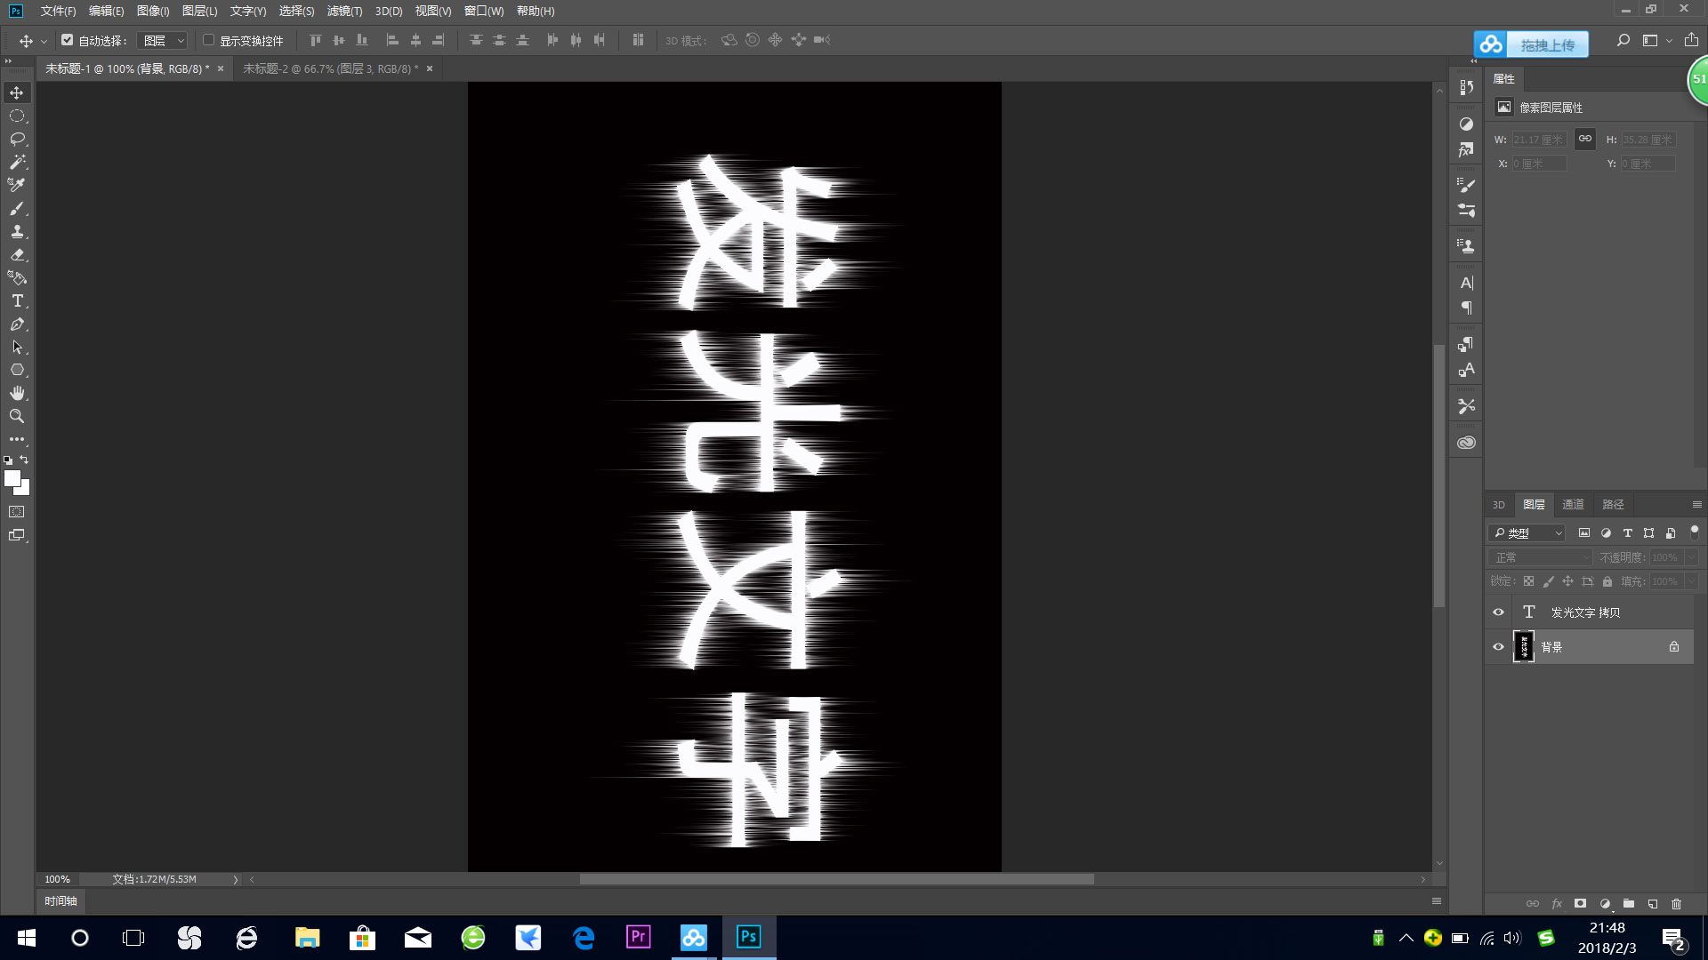Click the Add layer style (fx) icon
The image size is (1708, 960).
1557,903
